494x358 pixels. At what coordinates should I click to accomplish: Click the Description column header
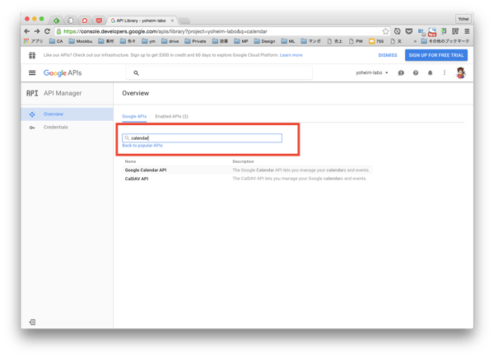243,161
